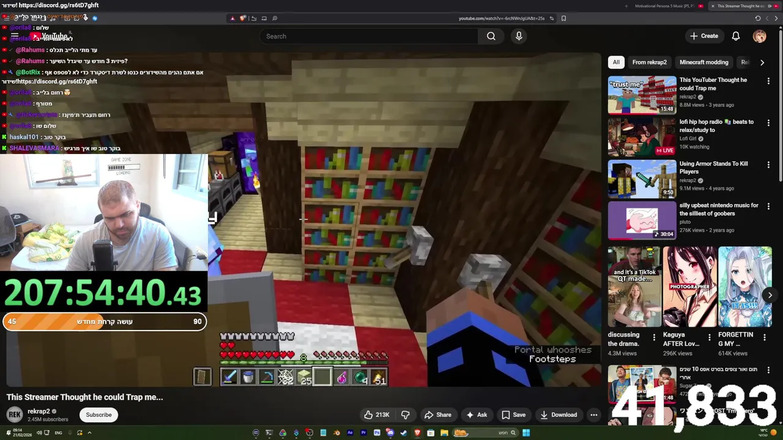Viewport: 783px width, 440px height.
Task: Open Premiere Pro from the taskbar
Action: (x=363, y=433)
